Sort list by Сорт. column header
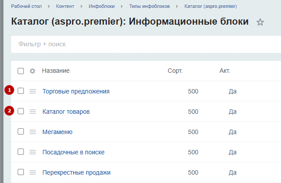 pyautogui.click(x=175, y=71)
